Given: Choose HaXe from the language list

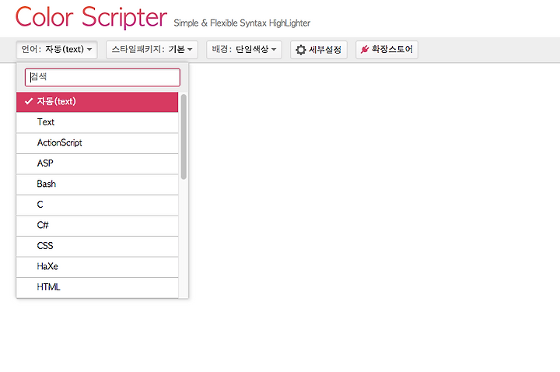Looking at the screenshot, I should [97, 267].
